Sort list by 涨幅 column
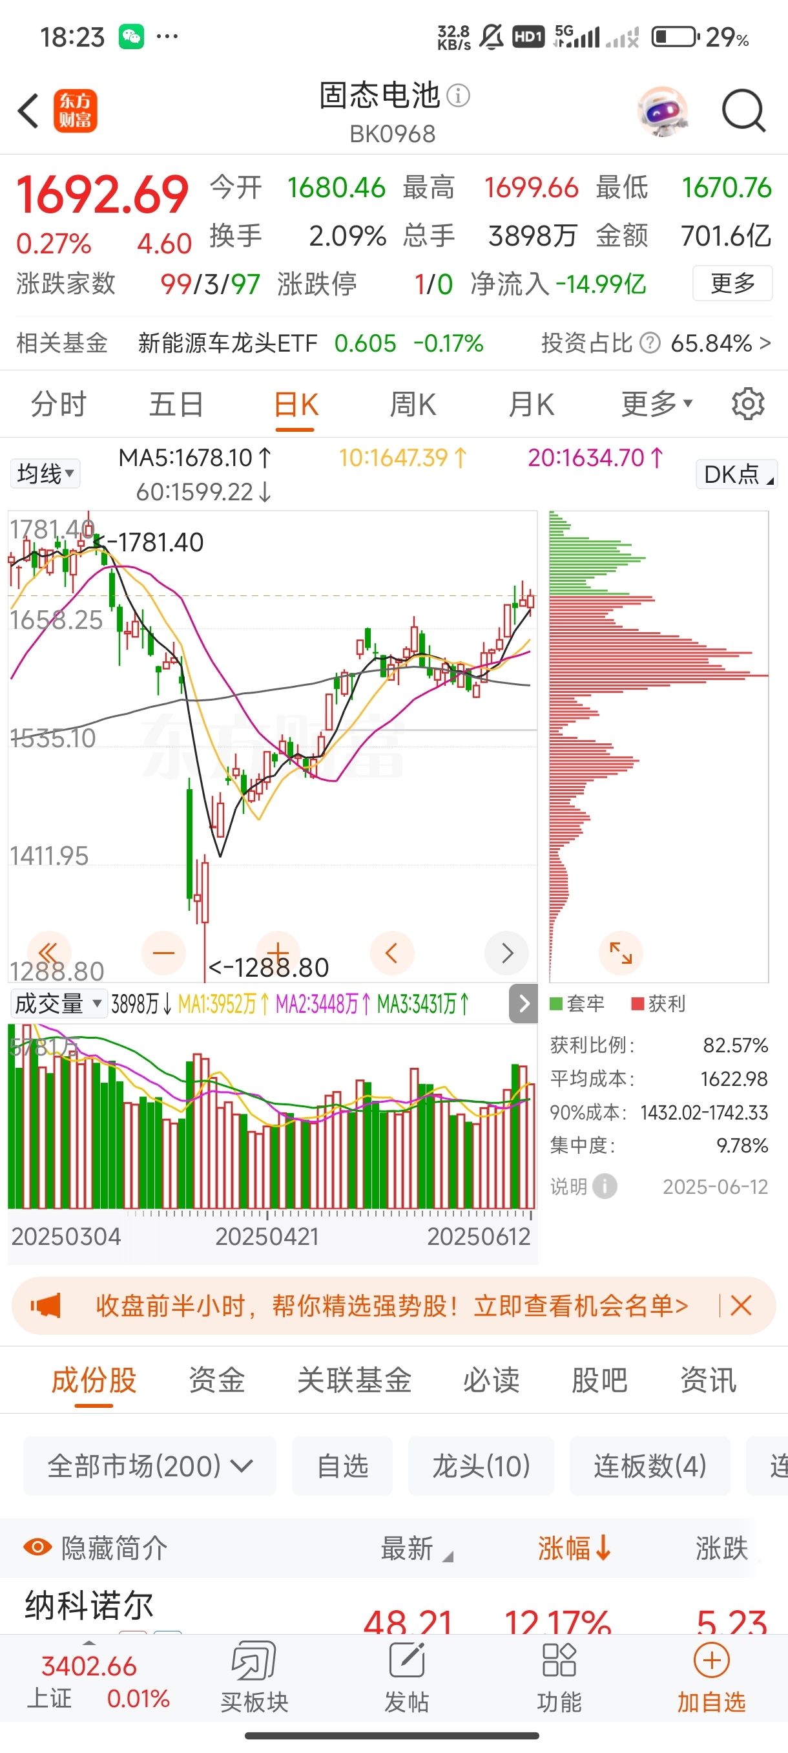This screenshot has height=1753, width=788. [x=574, y=1548]
